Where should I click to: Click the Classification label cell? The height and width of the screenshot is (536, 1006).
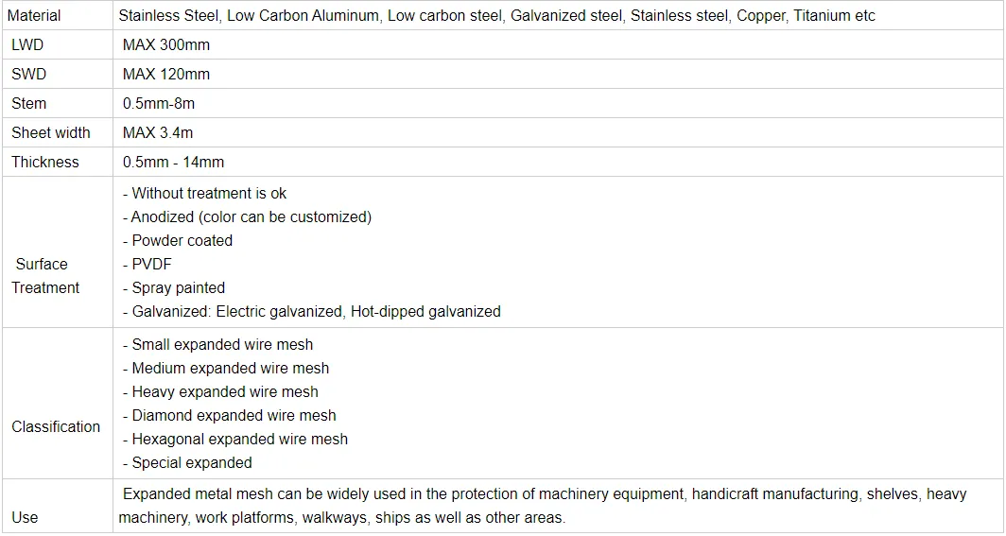pos(56,426)
